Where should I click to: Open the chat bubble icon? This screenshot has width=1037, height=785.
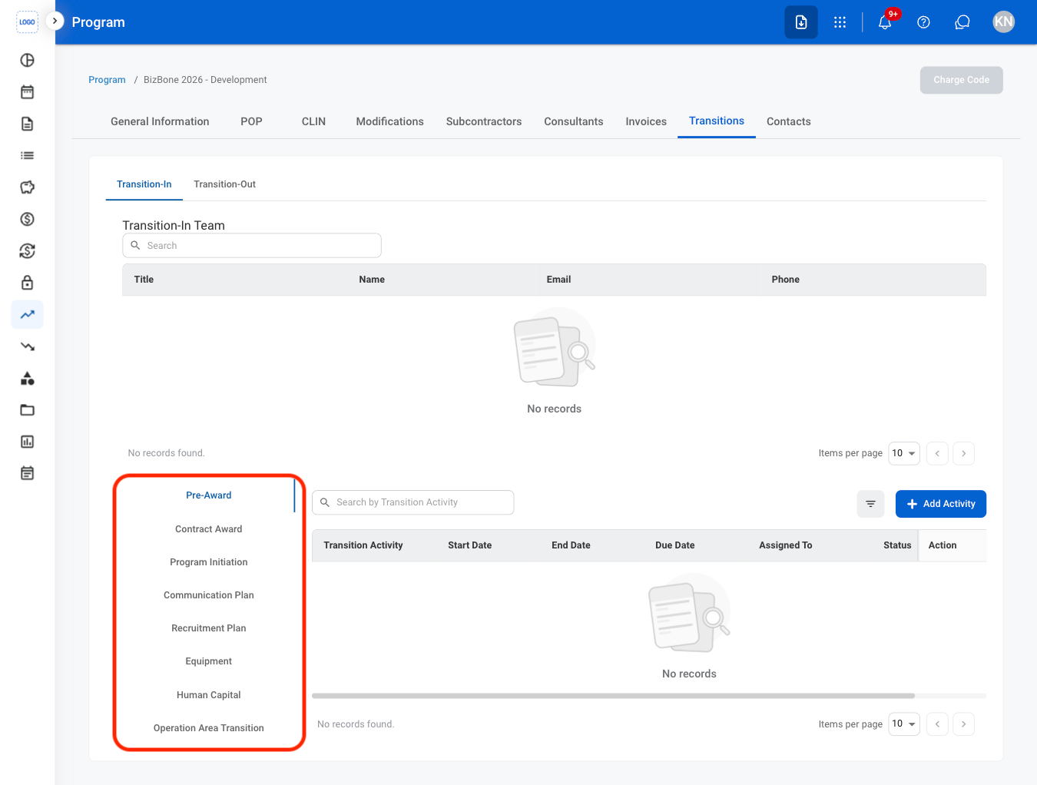click(x=962, y=22)
